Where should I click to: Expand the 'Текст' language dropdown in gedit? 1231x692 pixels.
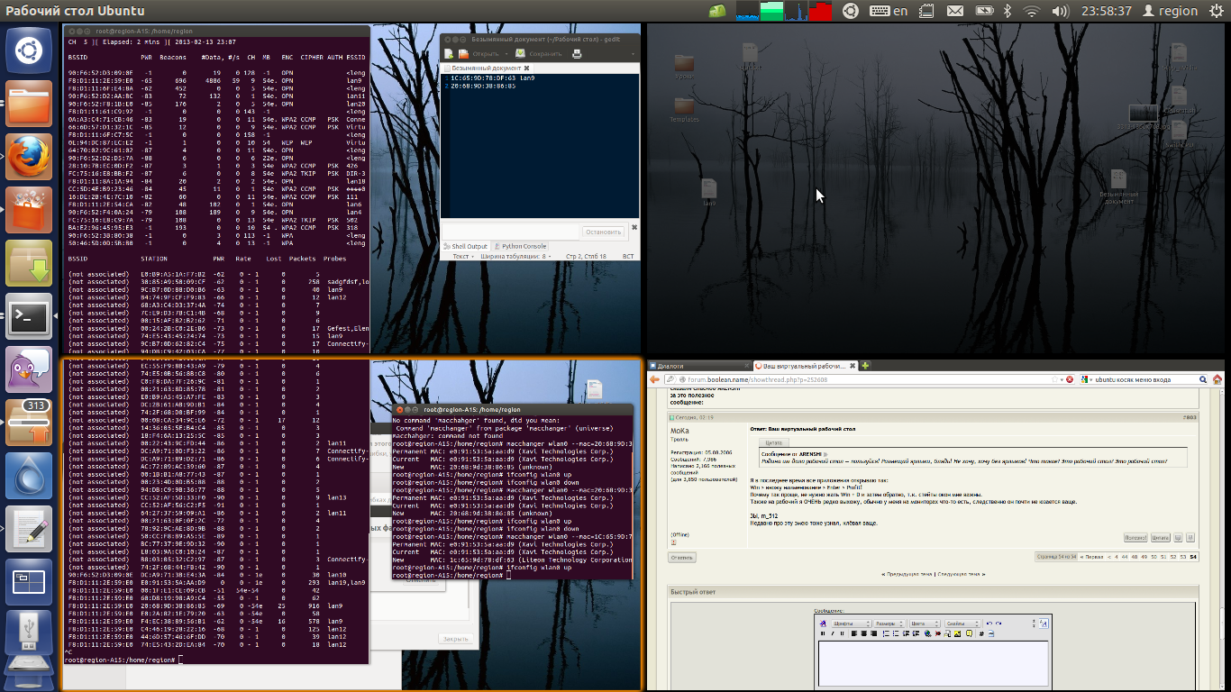click(463, 257)
